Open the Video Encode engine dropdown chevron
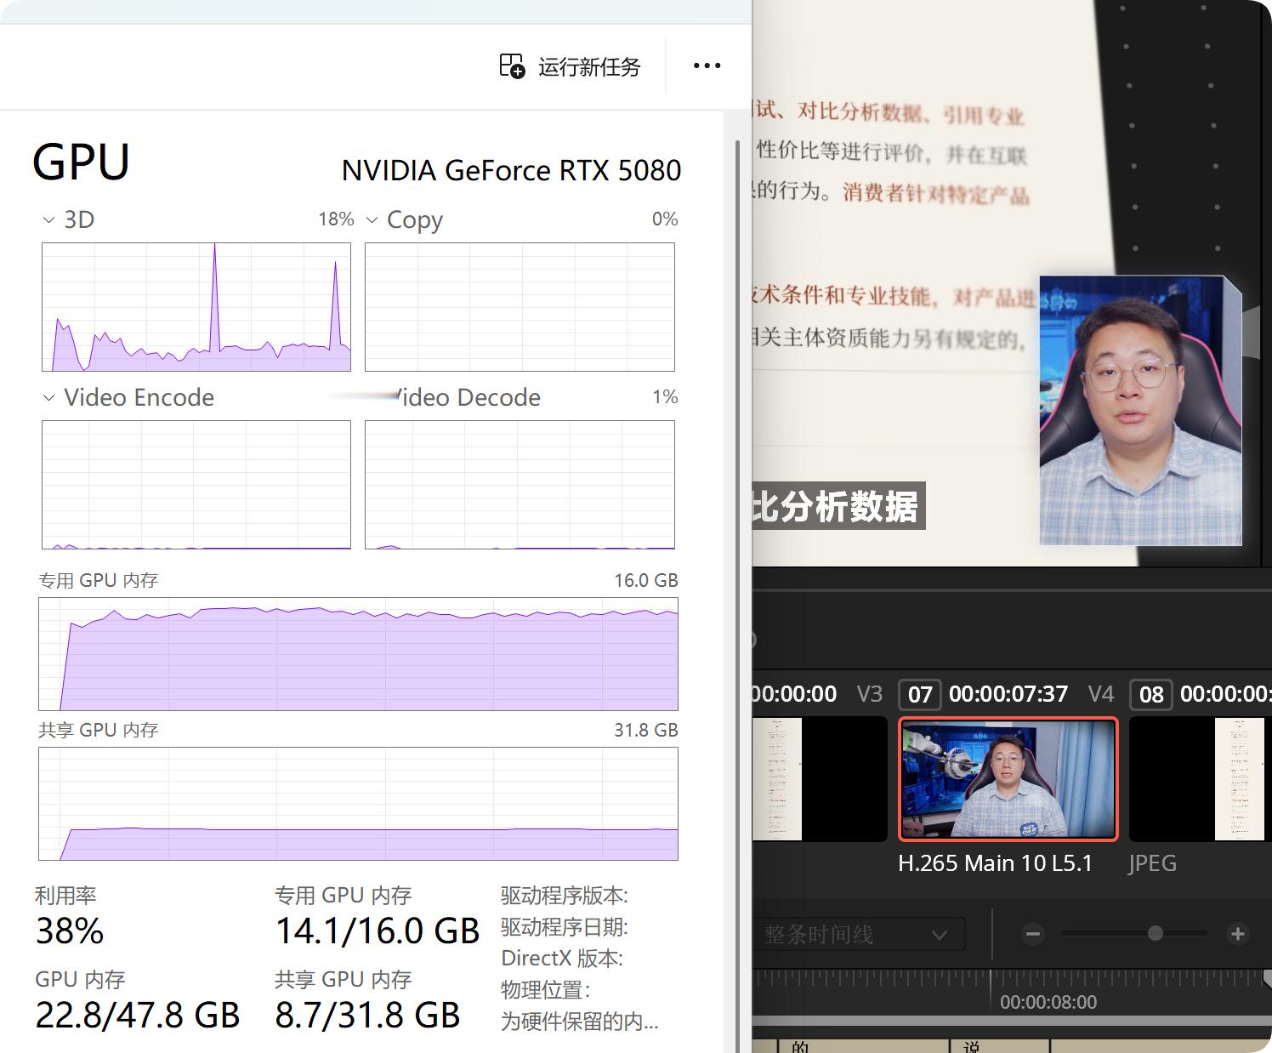 click(x=48, y=398)
